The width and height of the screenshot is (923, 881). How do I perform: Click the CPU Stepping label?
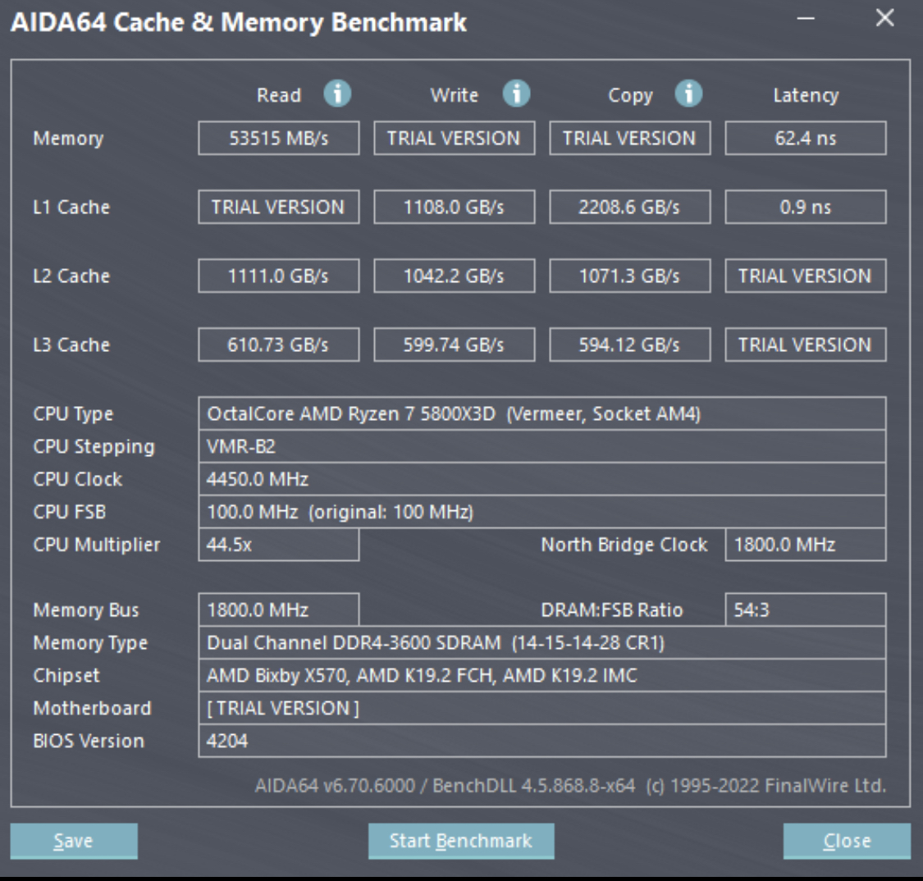94,447
